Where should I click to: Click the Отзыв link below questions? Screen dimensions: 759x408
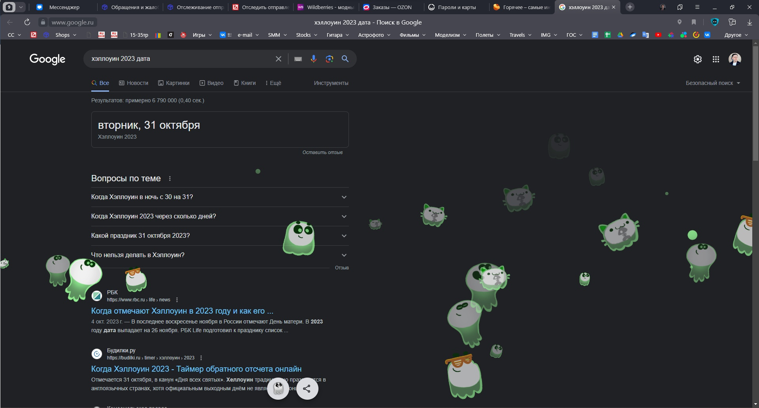click(342, 268)
